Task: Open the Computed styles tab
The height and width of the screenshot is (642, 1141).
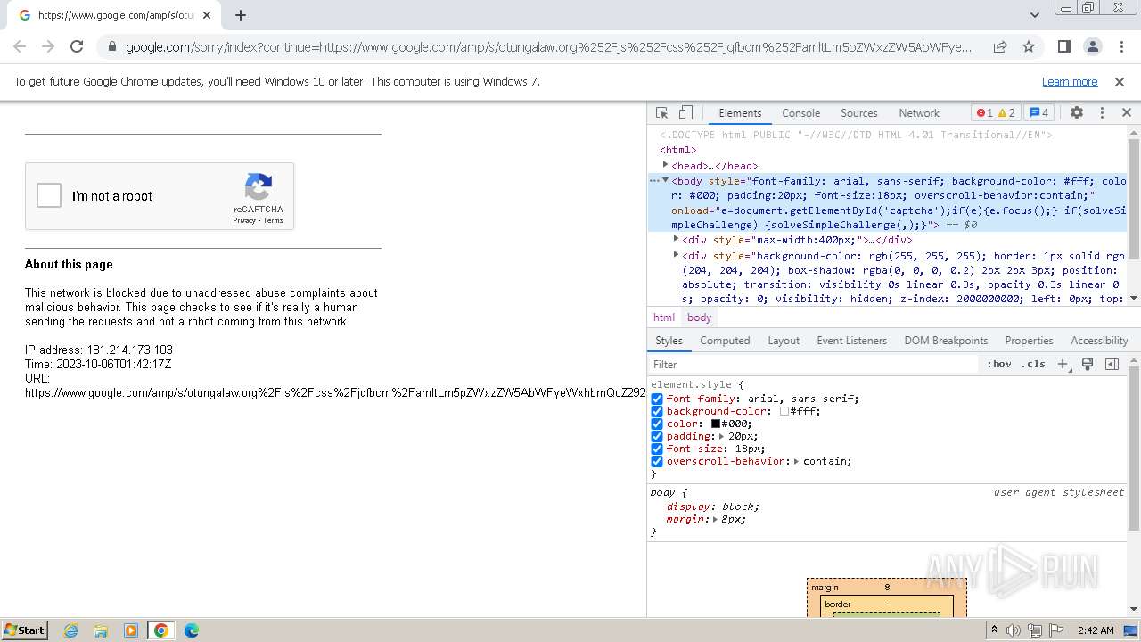Action: 725,341
